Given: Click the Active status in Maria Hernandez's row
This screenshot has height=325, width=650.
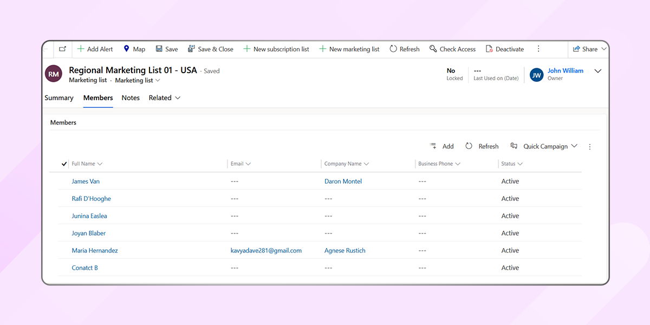Looking at the screenshot, I should 510,251.
